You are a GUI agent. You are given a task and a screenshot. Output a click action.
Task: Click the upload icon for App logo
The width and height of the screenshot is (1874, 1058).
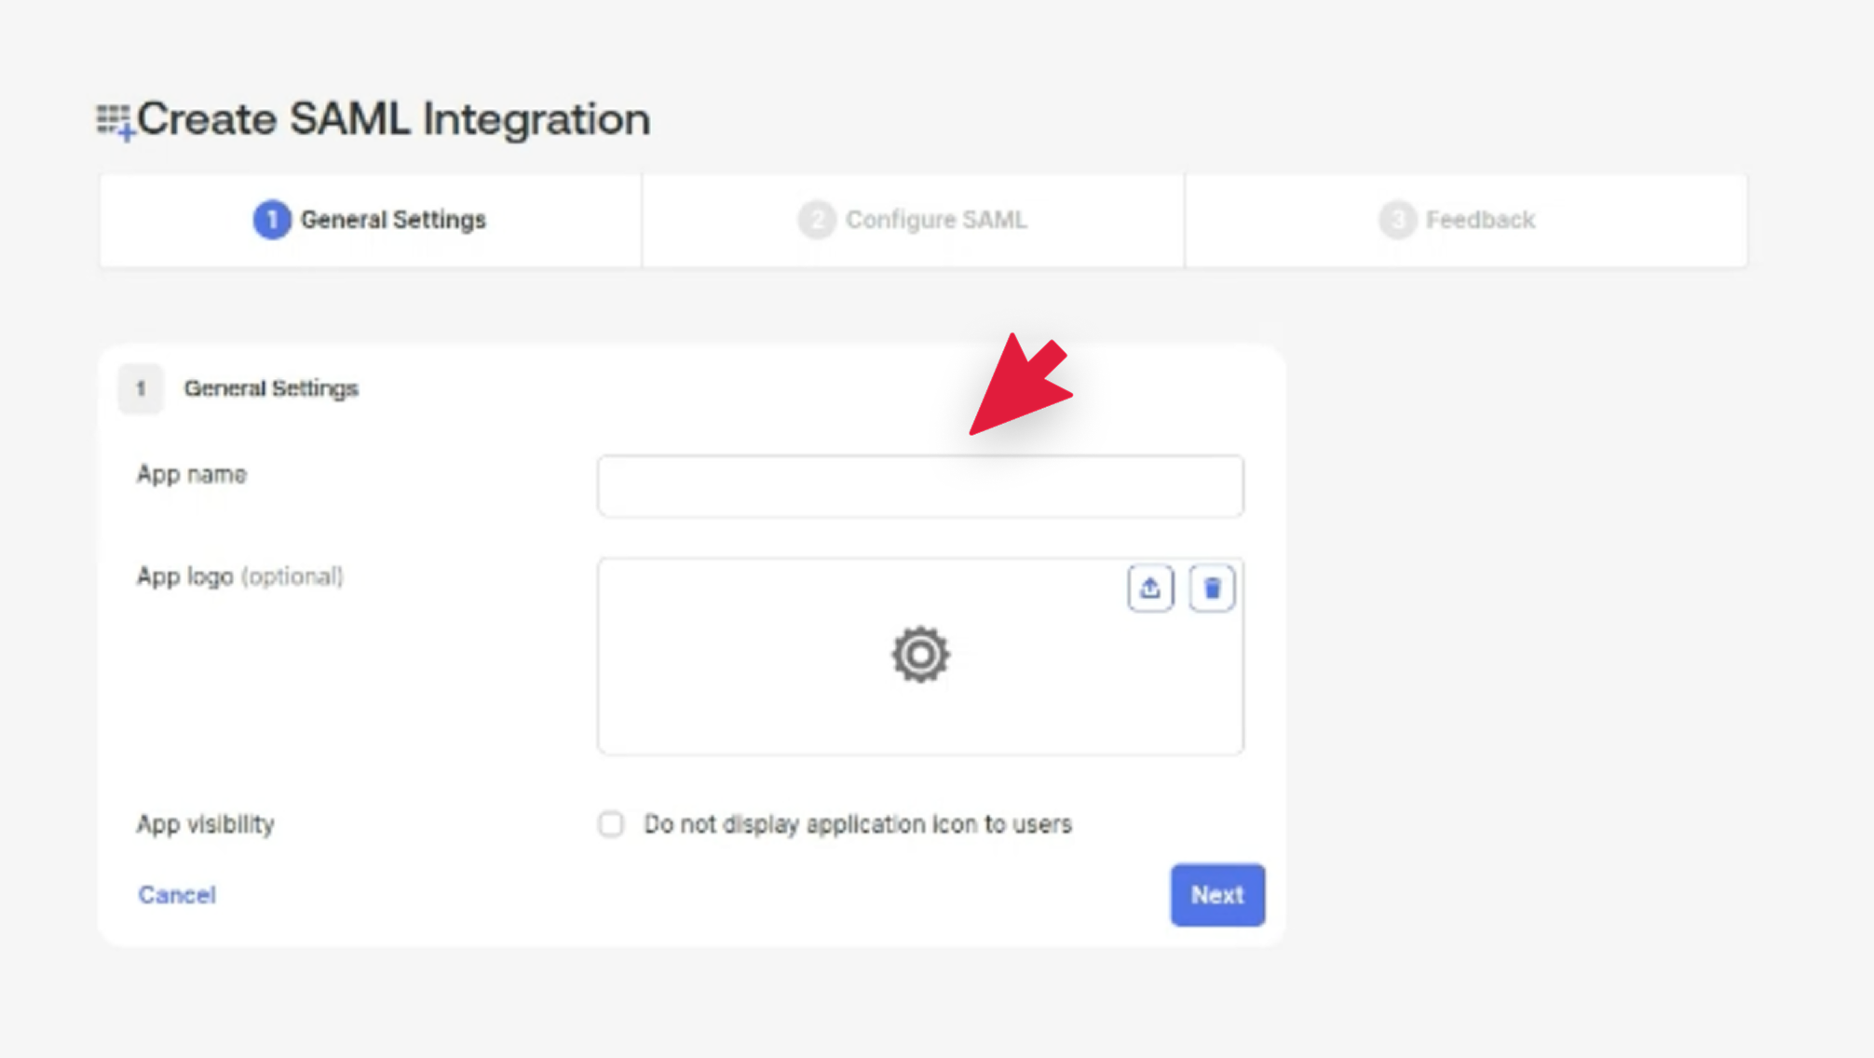pos(1149,587)
